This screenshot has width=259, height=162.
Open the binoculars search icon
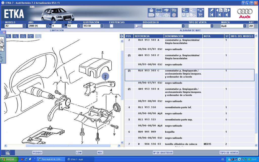166,10
